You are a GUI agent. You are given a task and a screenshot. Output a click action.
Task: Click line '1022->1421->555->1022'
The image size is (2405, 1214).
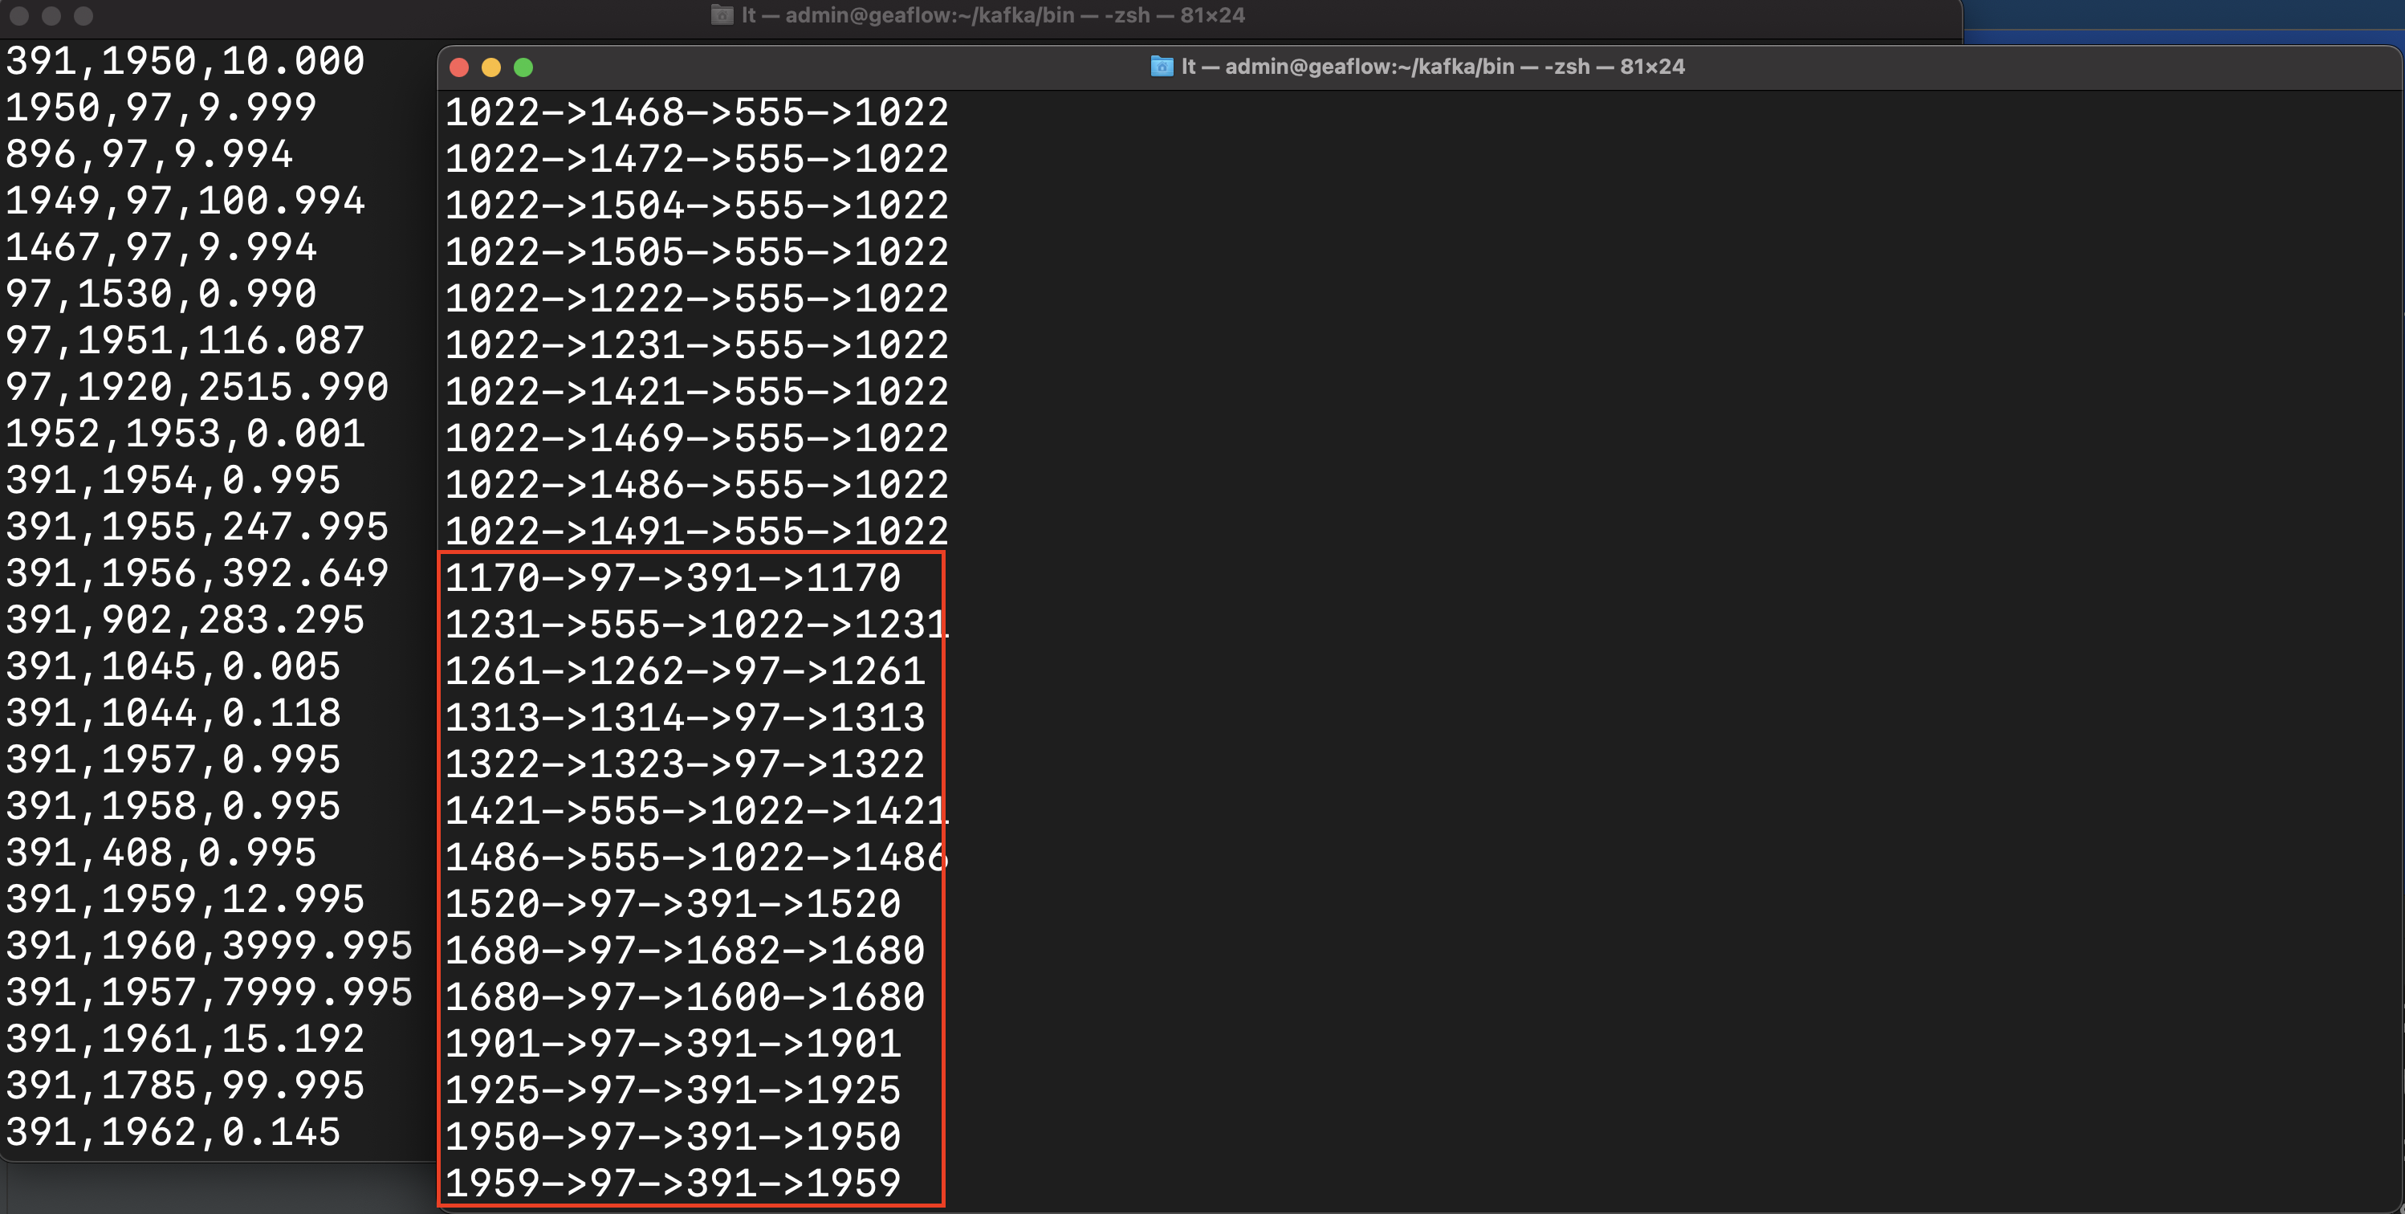[697, 391]
